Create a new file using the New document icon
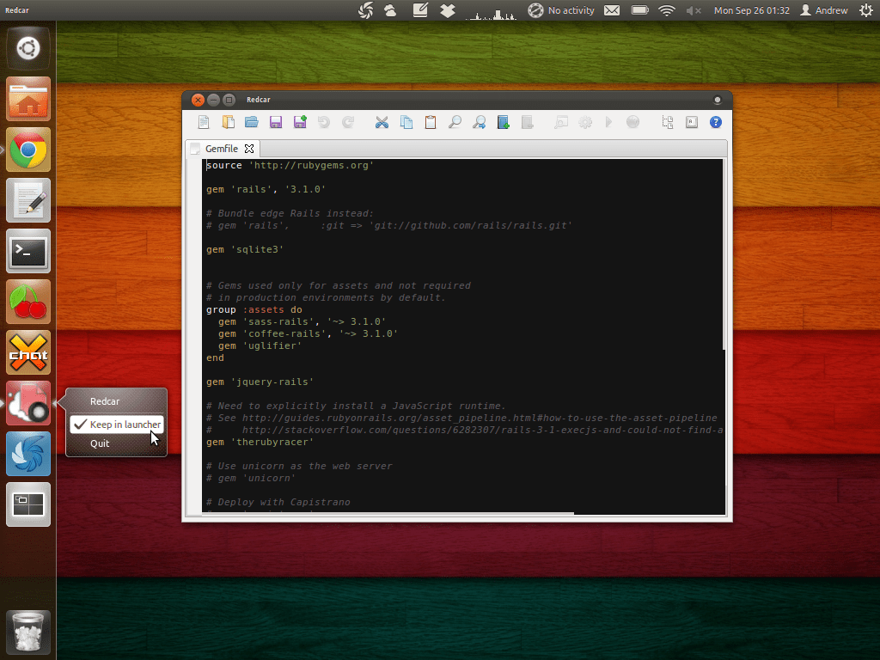The width and height of the screenshot is (880, 660). tap(204, 122)
